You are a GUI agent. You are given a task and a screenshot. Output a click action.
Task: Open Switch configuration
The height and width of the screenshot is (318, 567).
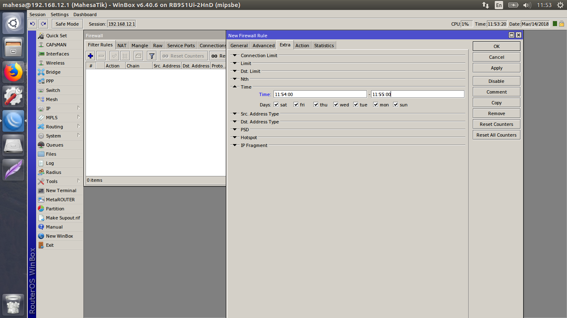click(x=53, y=90)
